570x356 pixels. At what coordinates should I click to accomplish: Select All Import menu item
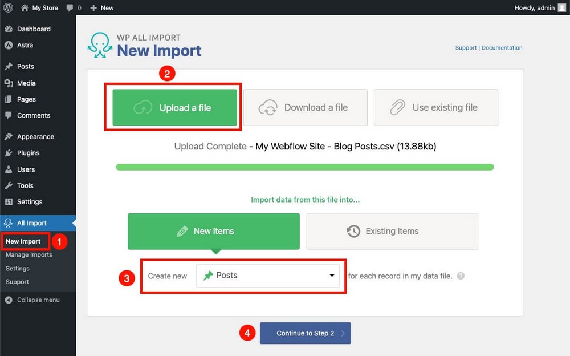tap(38, 223)
